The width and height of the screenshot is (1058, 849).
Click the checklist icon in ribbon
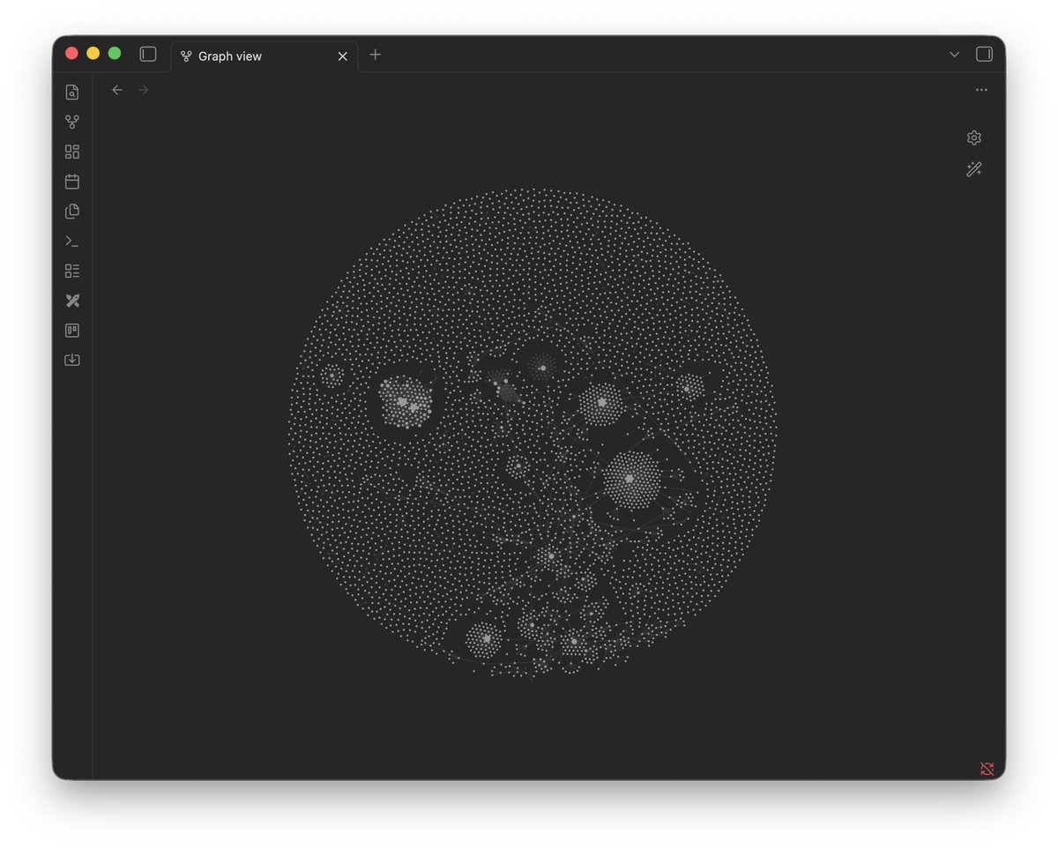point(72,271)
